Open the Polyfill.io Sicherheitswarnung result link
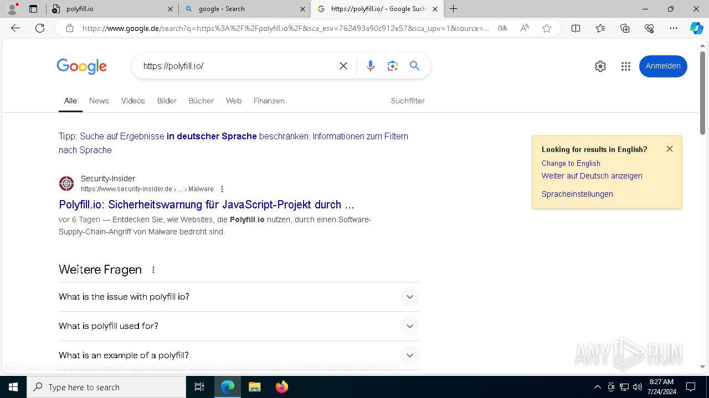This screenshot has width=709, height=398. (207, 205)
